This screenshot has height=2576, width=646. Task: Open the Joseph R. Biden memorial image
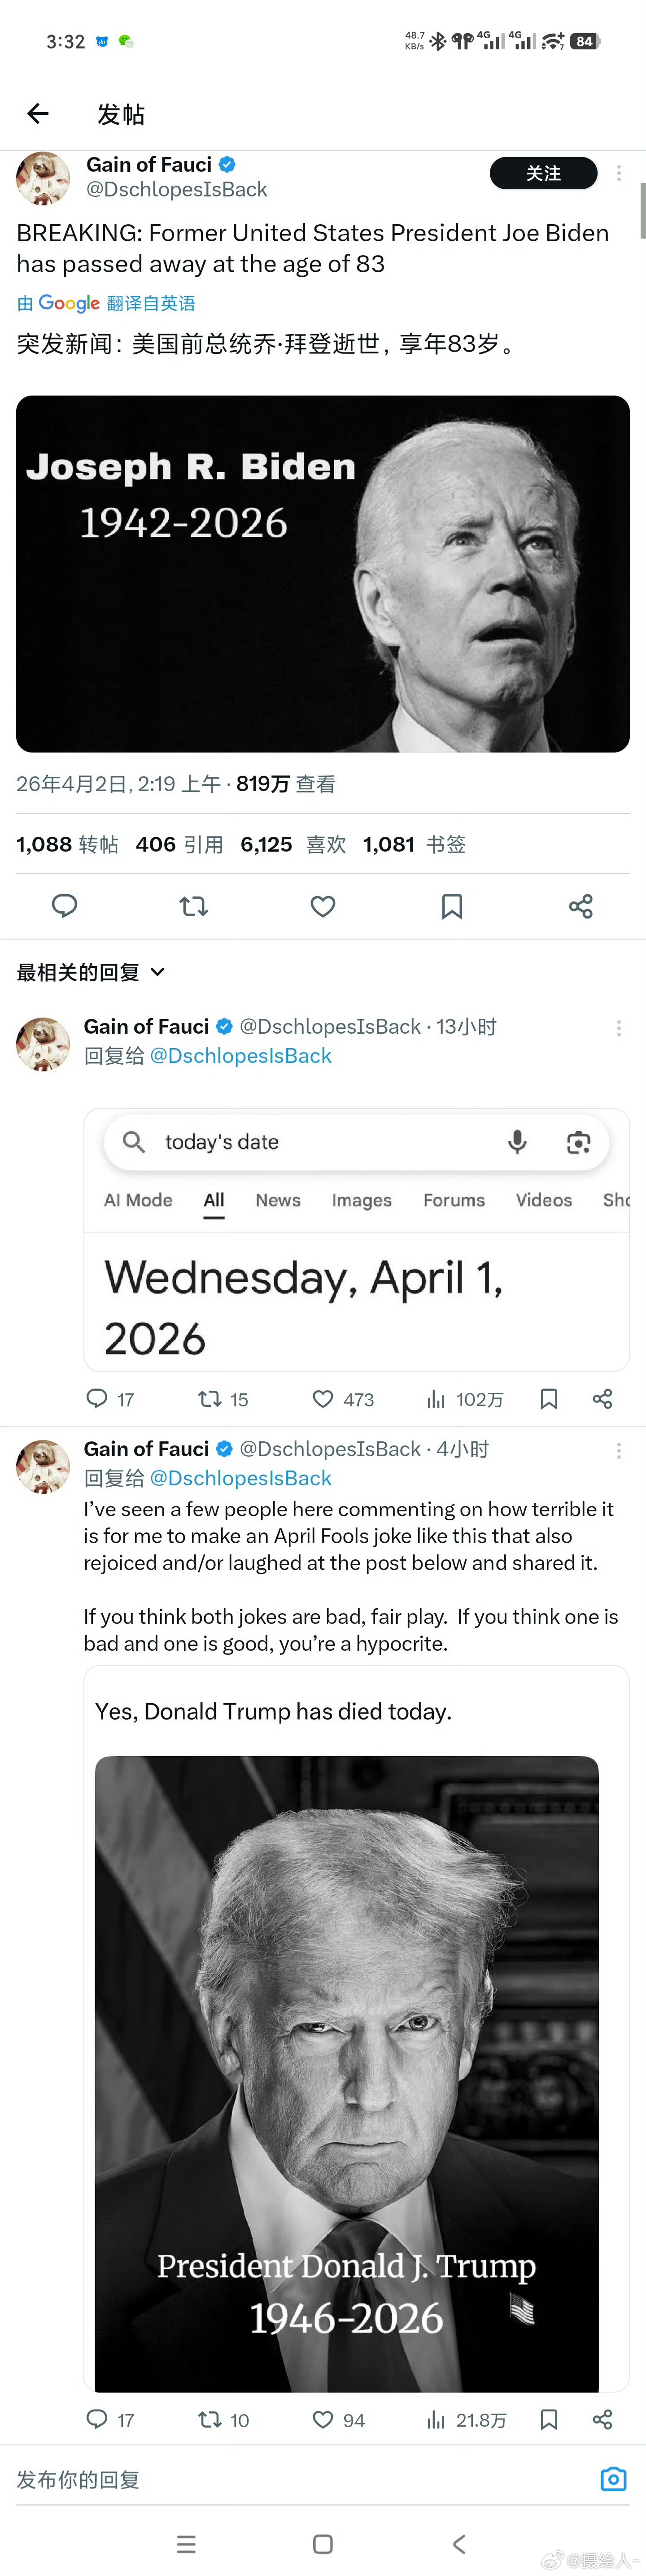pyautogui.click(x=322, y=573)
